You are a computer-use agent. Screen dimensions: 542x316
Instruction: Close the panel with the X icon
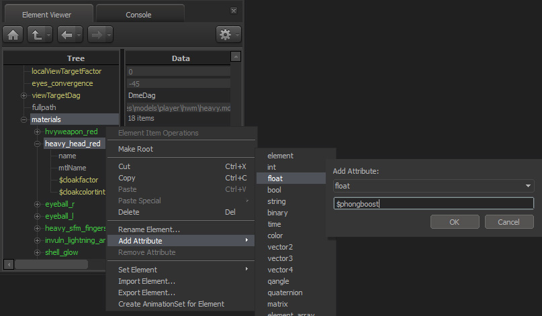coord(234,11)
